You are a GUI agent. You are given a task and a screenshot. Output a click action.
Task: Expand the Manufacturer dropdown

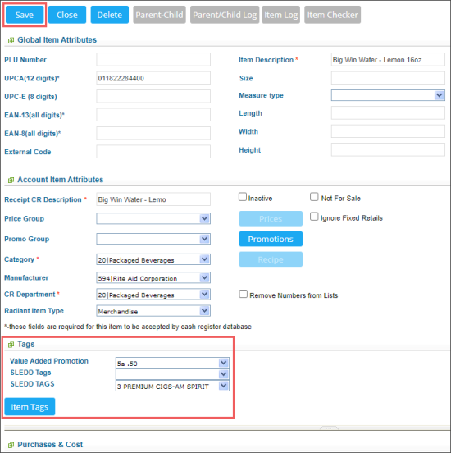(x=153, y=278)
